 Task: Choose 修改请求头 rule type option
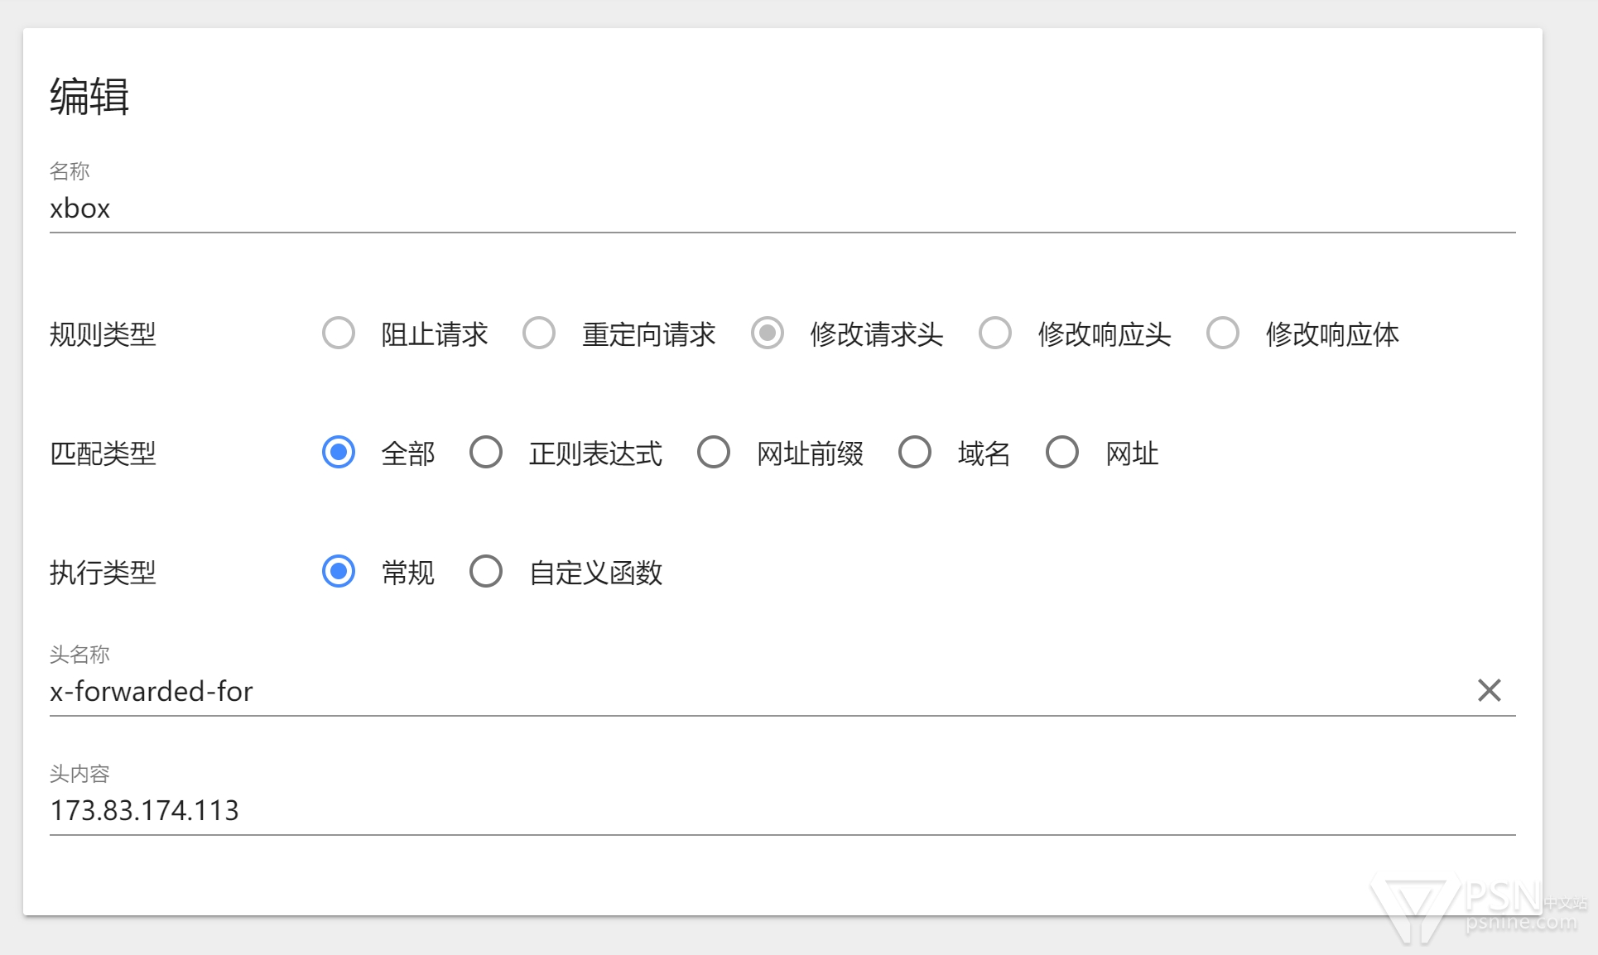(x=768, y=334)
